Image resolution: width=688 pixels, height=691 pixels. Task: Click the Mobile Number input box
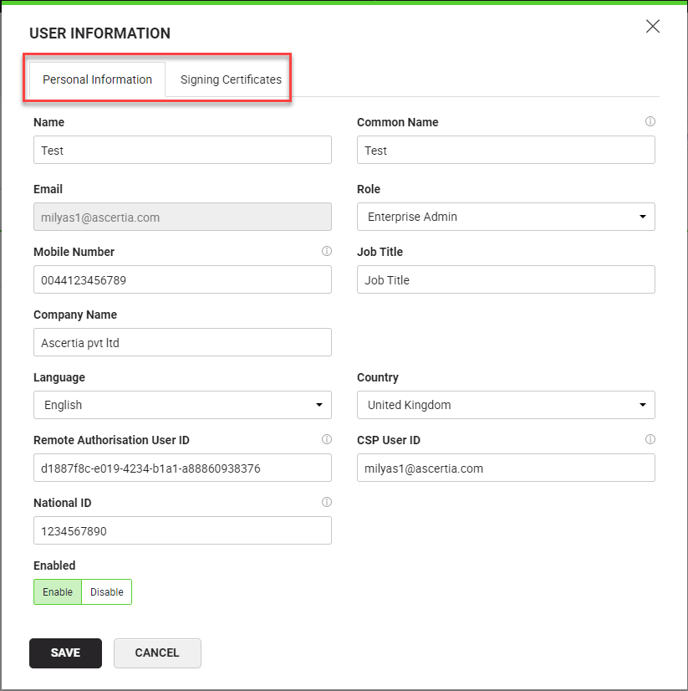pyautogui.click(x=182, y=280)
